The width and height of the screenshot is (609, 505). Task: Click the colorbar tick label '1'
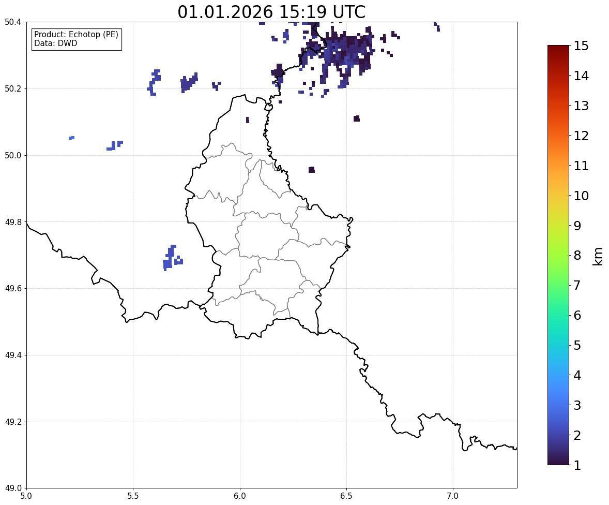[577, 465]
